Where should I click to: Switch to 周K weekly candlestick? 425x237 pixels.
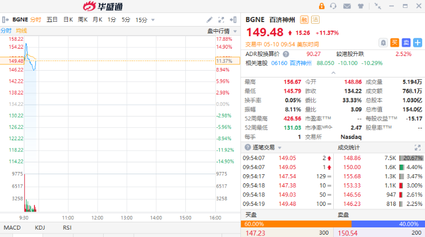[83, 19]
